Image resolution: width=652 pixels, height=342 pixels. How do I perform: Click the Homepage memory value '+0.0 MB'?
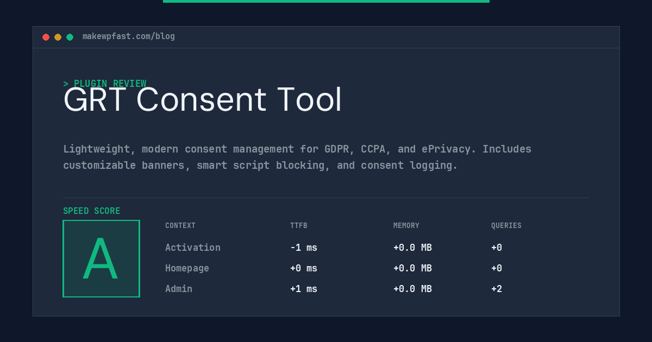pos(413,268)
